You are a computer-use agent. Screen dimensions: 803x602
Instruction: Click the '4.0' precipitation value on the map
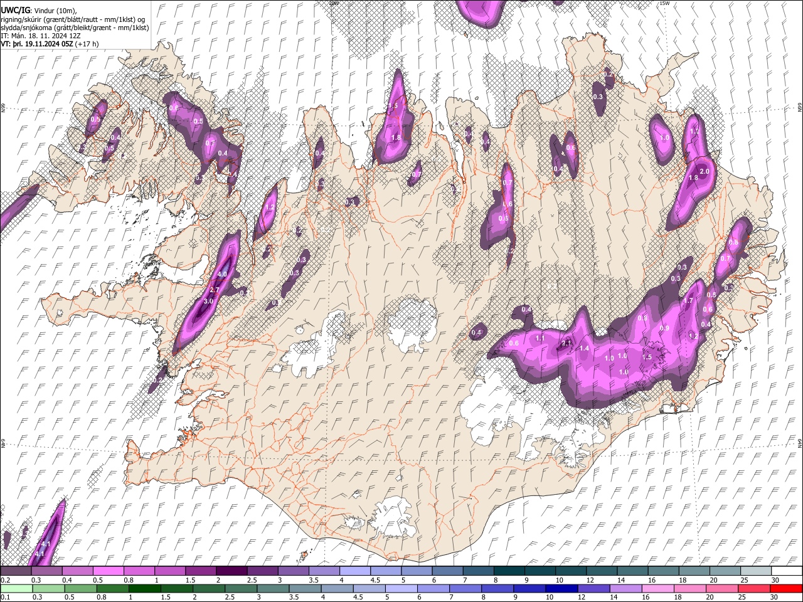tap(222, 275)
